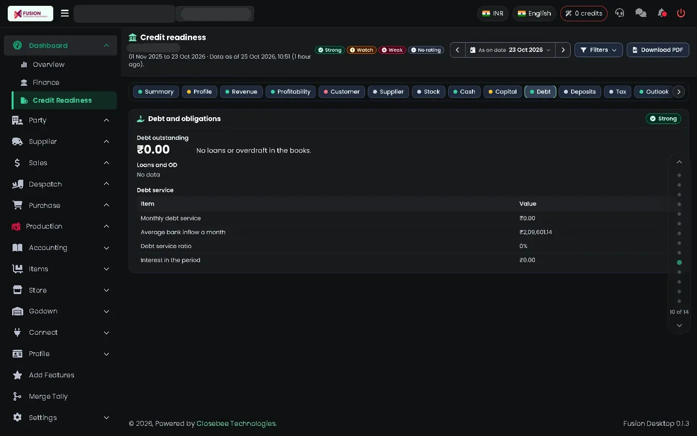Screen dimensions: 697x436
Task: Switch to the Deposits tab
Action: [580, 92]
